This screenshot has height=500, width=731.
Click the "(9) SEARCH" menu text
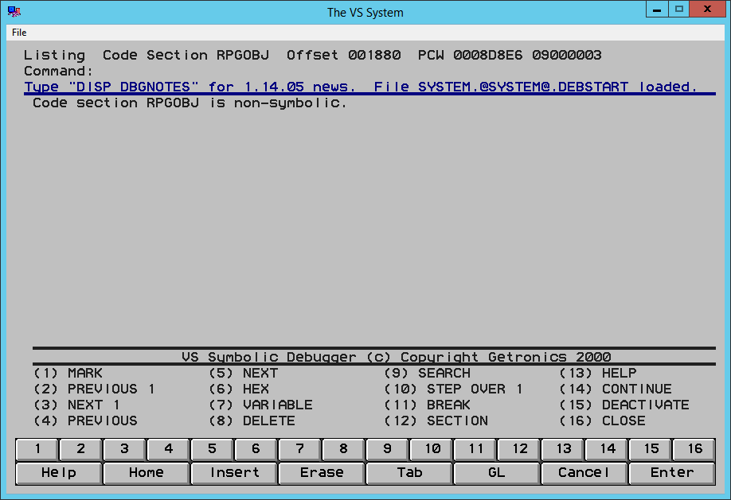[x=427, y=374]
